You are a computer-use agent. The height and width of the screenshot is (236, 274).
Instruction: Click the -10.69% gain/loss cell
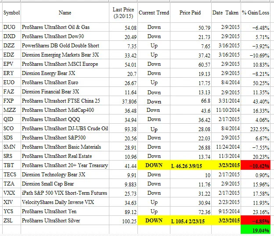click(256, 55)
